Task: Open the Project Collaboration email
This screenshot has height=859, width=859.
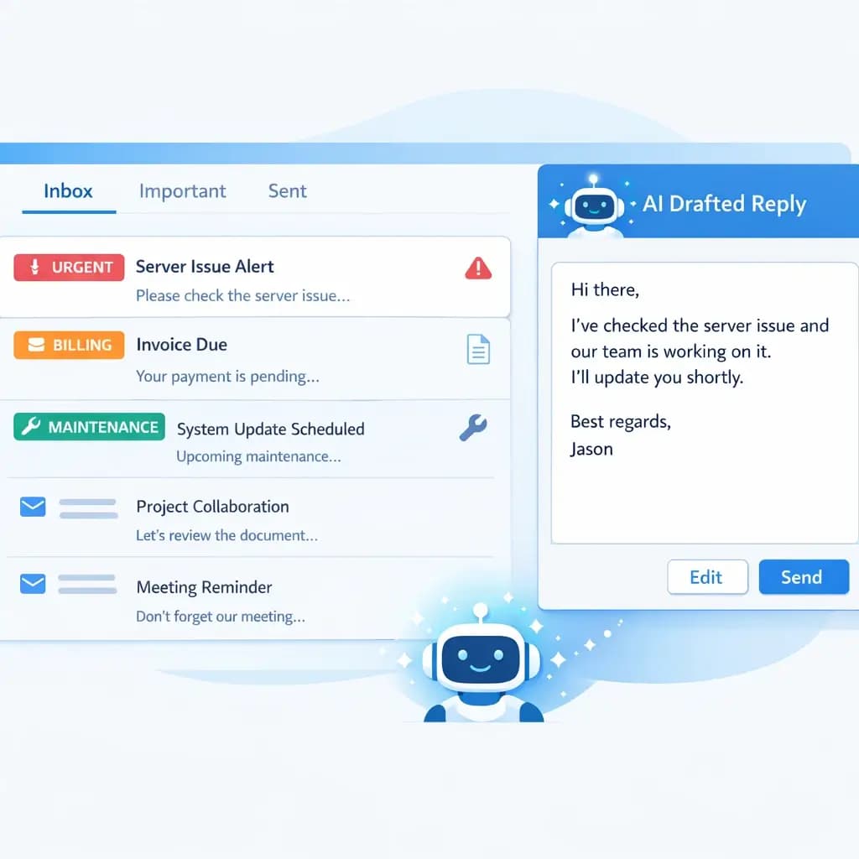Action: pyautogui.click(x=255, y=518)
